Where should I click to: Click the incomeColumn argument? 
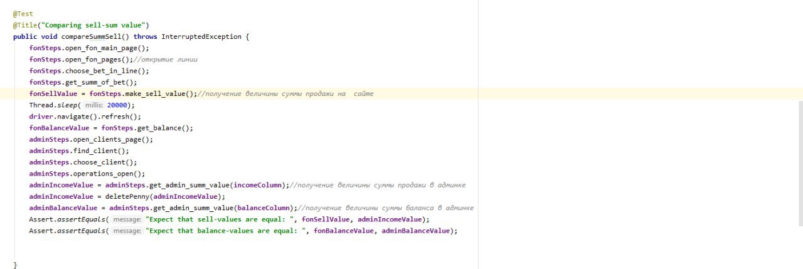tap(259, 185)
